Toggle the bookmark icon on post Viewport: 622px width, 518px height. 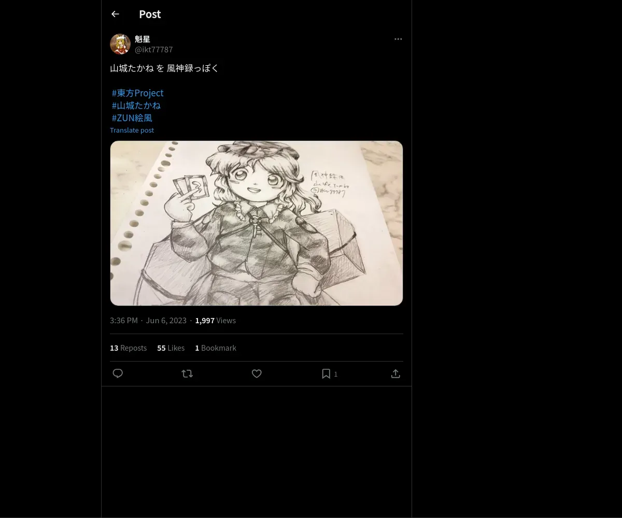point(326,373)
